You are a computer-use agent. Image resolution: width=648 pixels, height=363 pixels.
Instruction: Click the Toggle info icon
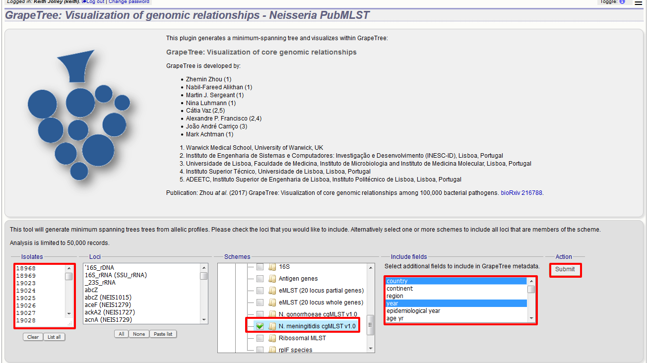click(x=622, y=2)
